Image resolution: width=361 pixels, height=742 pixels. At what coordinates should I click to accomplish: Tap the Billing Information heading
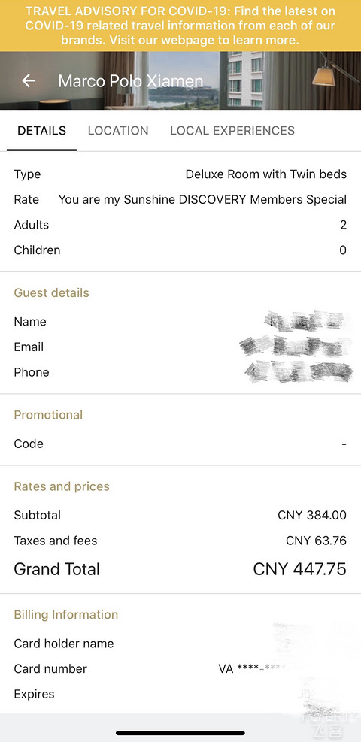[x=65, y=615]
